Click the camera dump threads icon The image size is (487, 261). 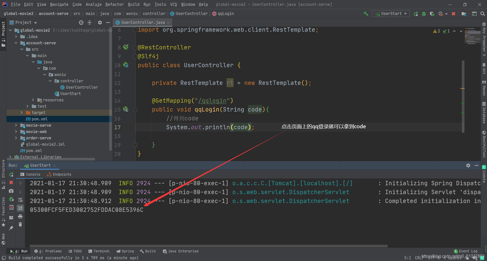11,191
